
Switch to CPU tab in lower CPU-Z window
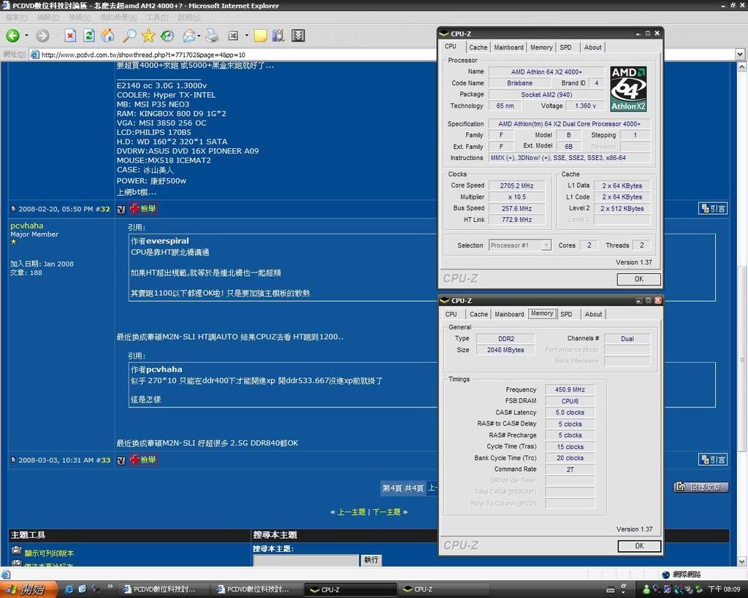(451, 314)
